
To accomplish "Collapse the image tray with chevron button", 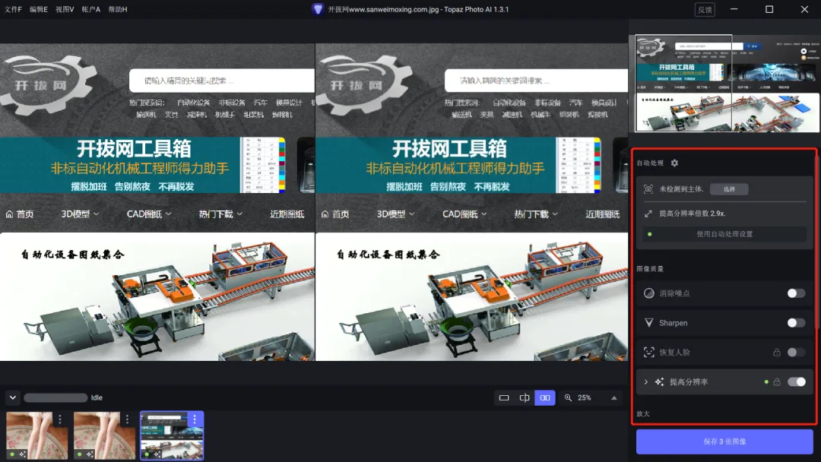I will [13, 397].
